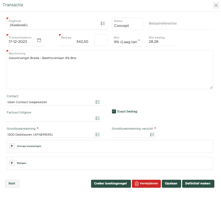Image resolution: width=221 pixels, height=197 pixels.
Task: Expand the Bijlagen section
Action: (x=12, y=163)
